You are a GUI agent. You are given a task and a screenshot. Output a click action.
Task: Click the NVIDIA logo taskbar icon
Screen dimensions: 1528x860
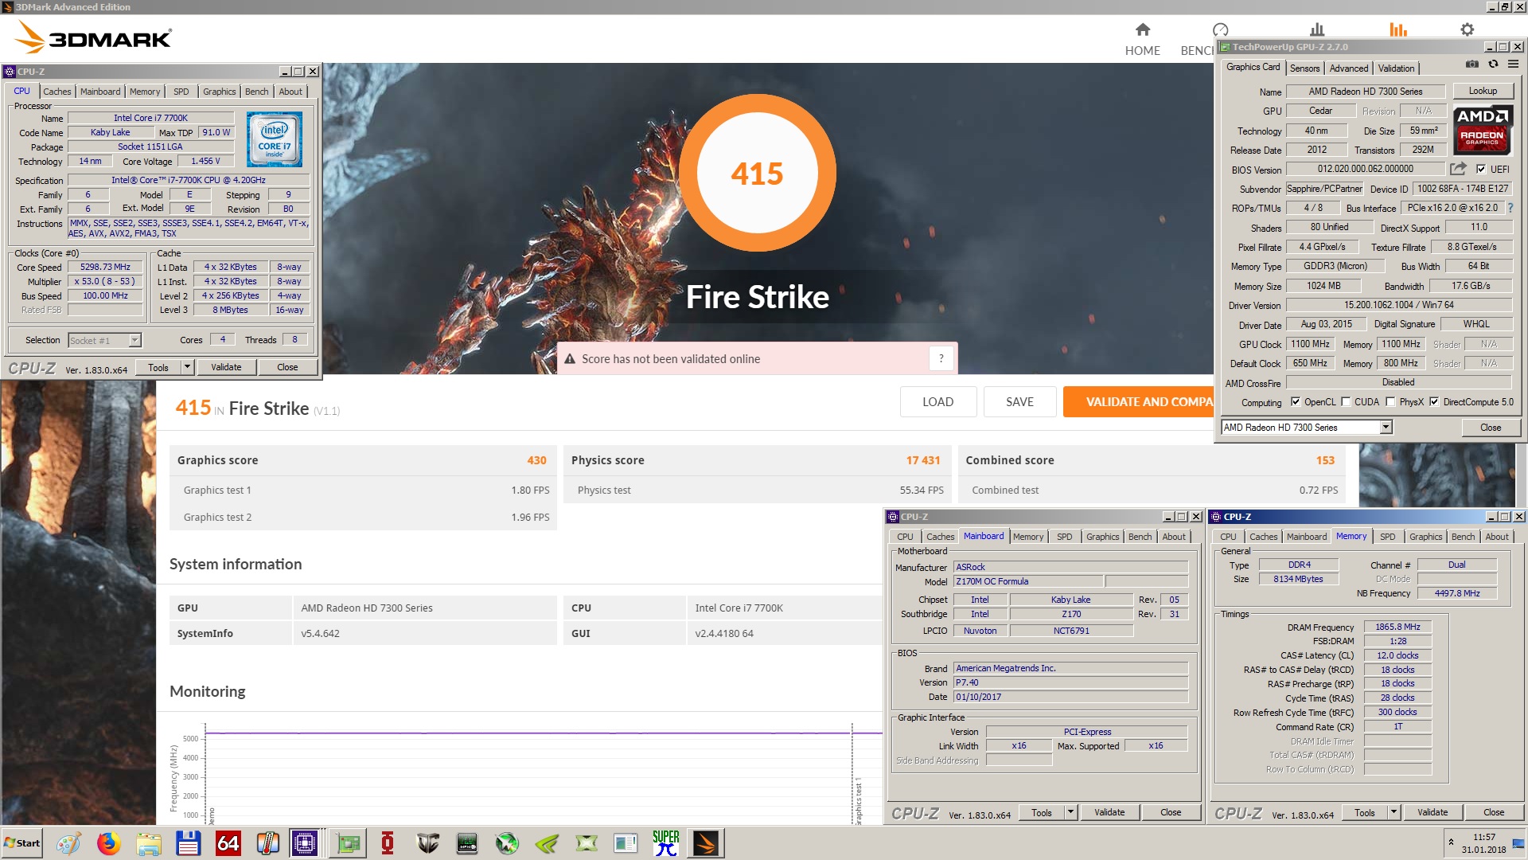click(x=547, y=843)
